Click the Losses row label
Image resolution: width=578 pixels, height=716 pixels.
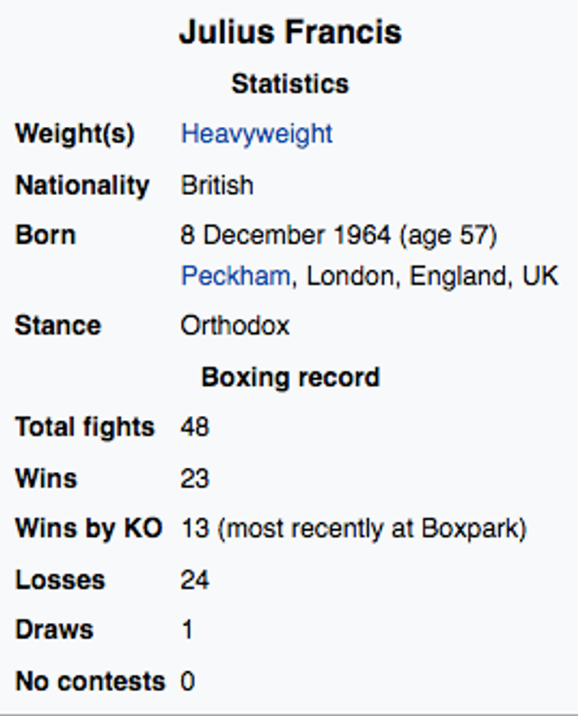coord(60,580)
